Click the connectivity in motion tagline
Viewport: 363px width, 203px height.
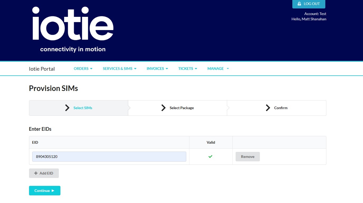click(73, 49)
